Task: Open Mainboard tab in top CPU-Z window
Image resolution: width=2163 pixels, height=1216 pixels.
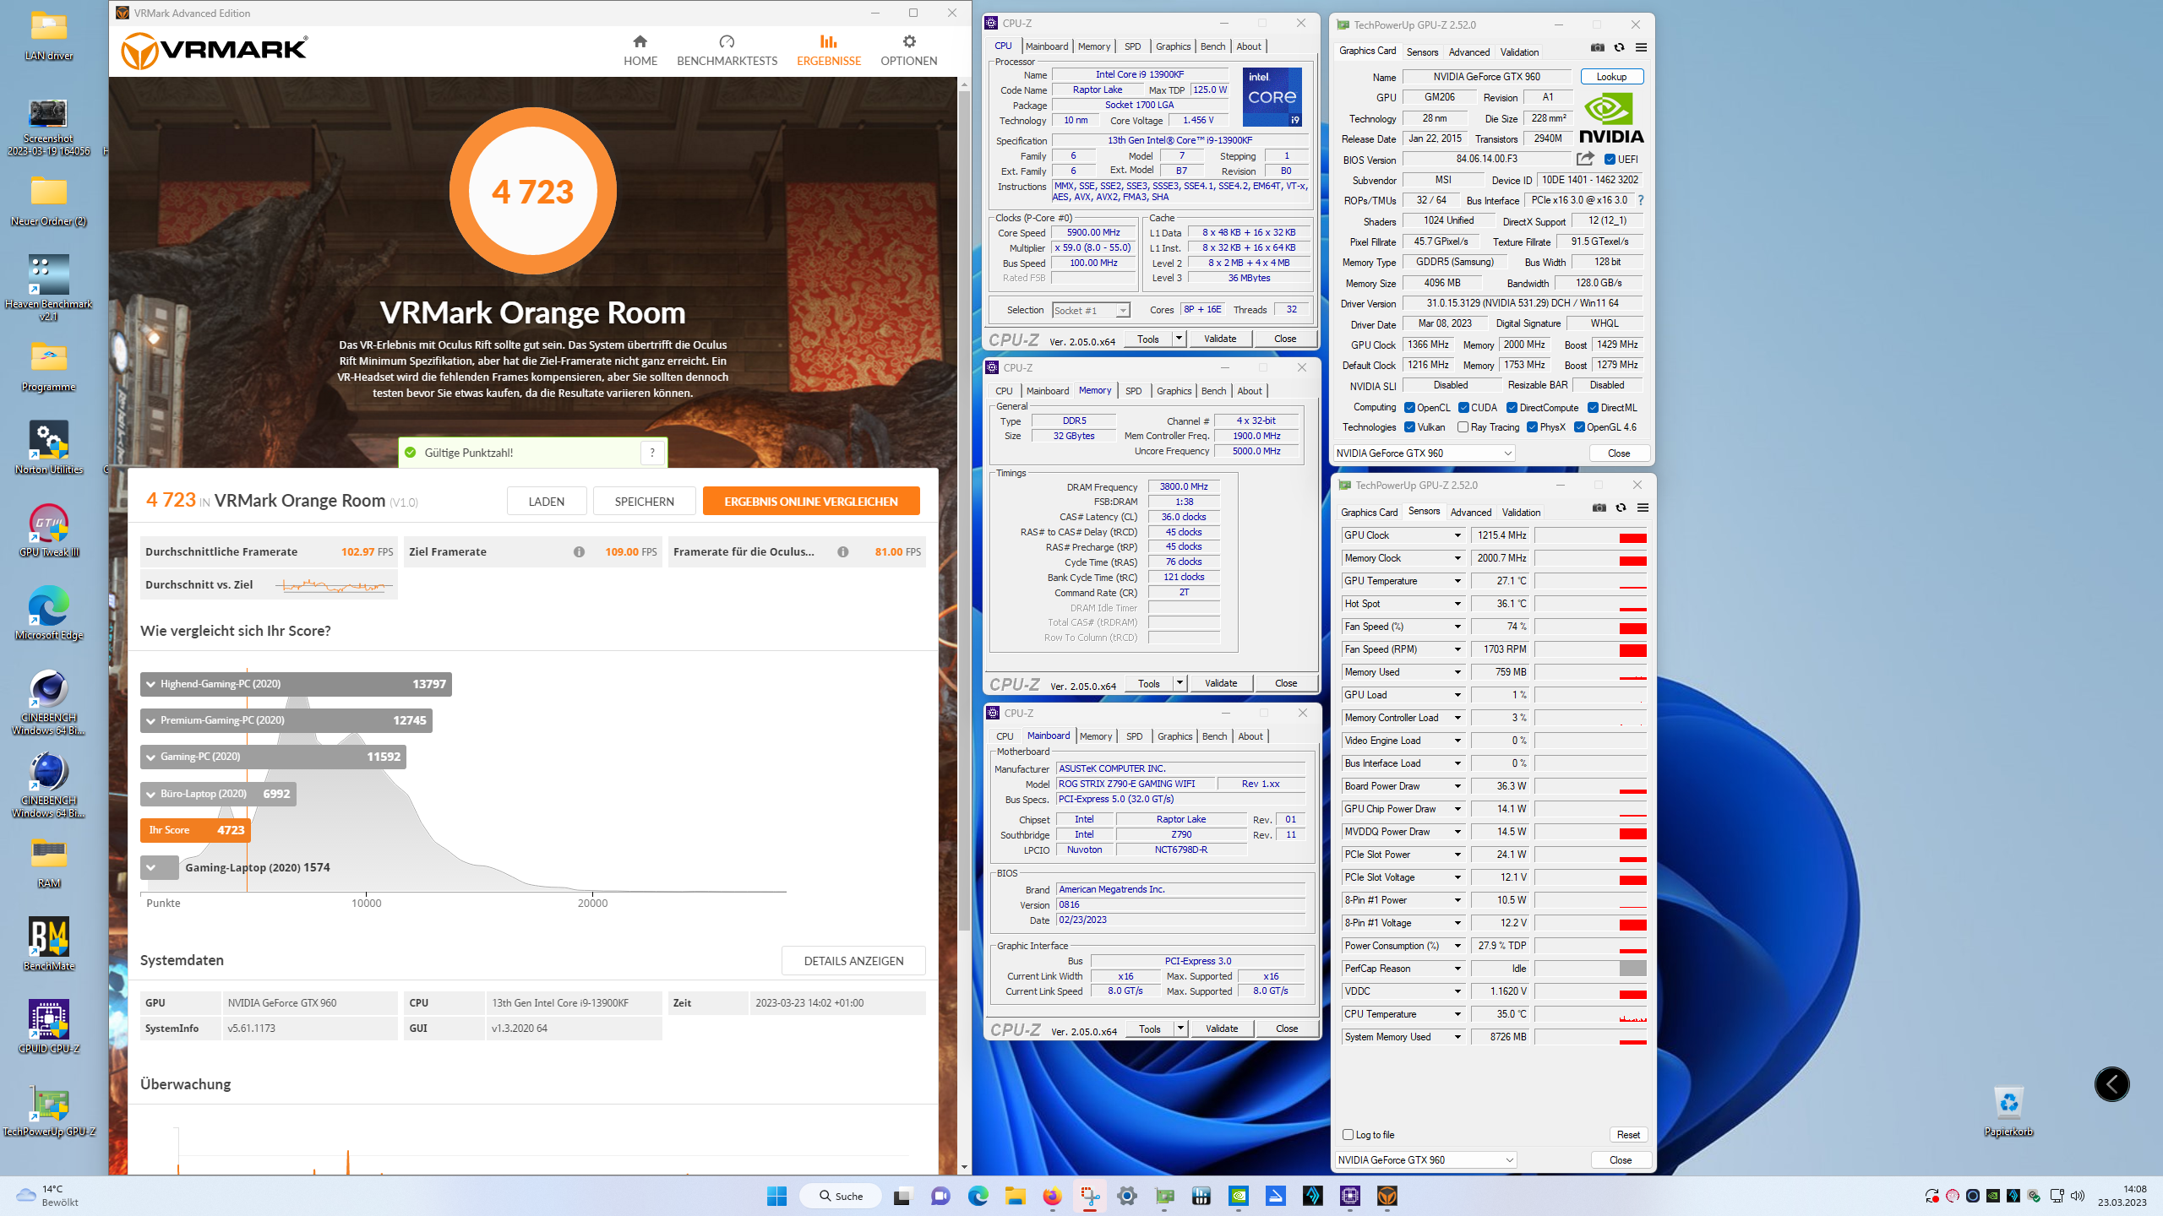Action: point(1047,46)
